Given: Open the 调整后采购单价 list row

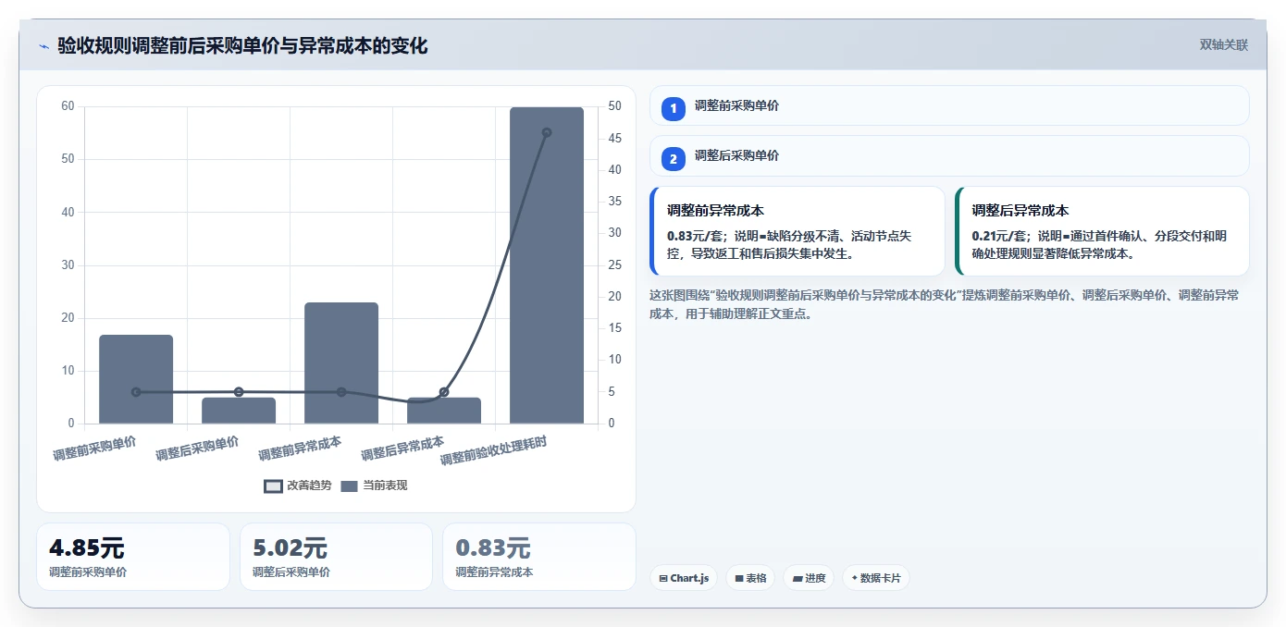Looking at the screenshot, I should click(949, 155).
